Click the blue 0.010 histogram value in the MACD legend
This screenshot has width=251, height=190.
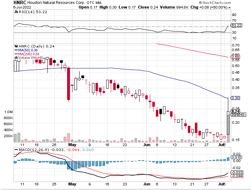(88, 150)
